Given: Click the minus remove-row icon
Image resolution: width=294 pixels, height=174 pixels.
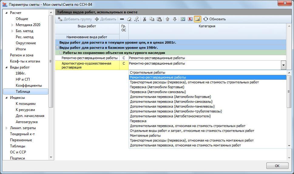Looking at the screenshot, I should pos(122,19).
